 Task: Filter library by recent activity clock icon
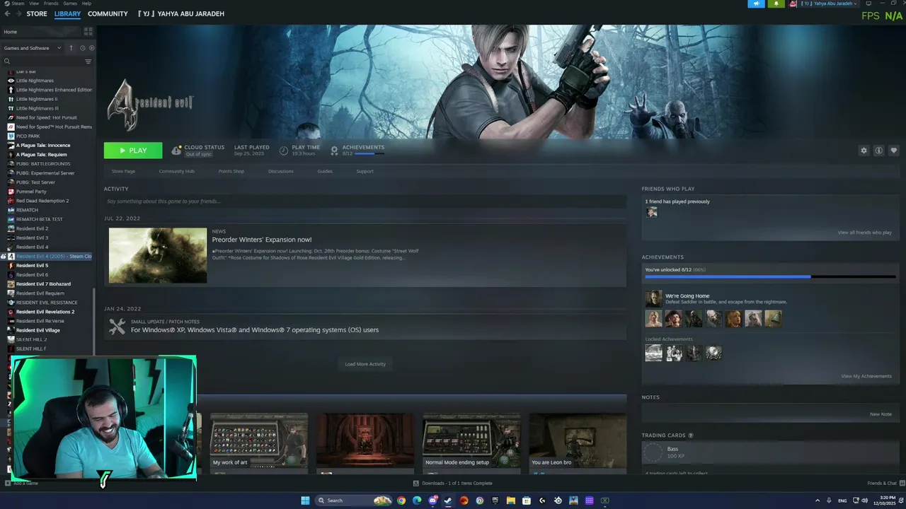[82, 48]
